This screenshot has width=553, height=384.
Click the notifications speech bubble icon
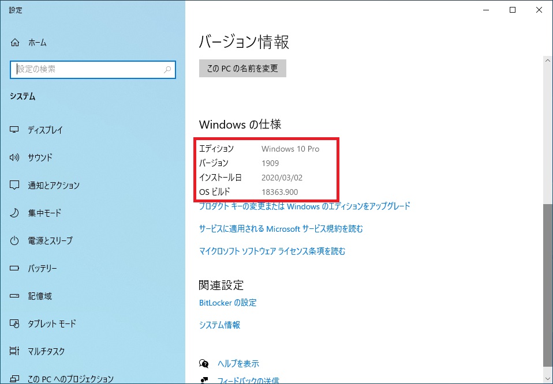coord(14,185)
